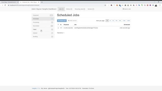Viewport: 162px width, 91px height.
Task: Set items per page to 50
Action: point(113,21)
